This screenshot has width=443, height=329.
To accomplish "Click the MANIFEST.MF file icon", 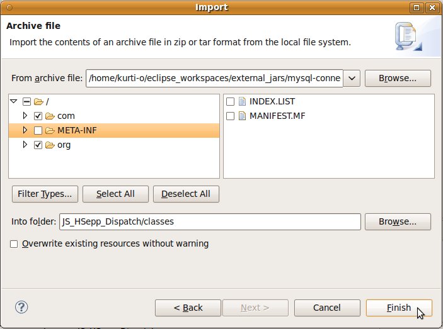I will pos(242,116).
